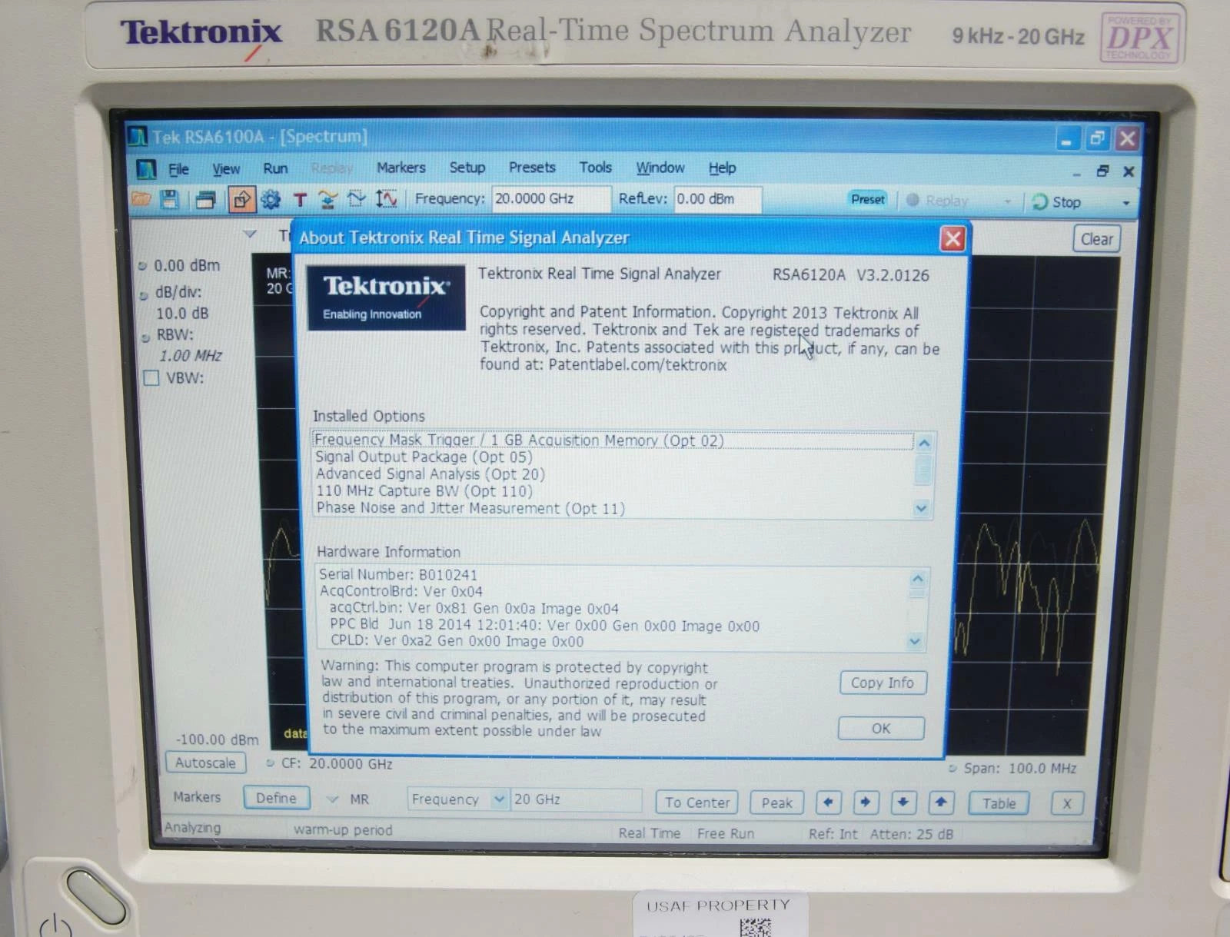Viewport: 1230px width, 937px height.
Task: Select 110 MHz Capture BW (Opt 110) row
Action: coord(613,491)
